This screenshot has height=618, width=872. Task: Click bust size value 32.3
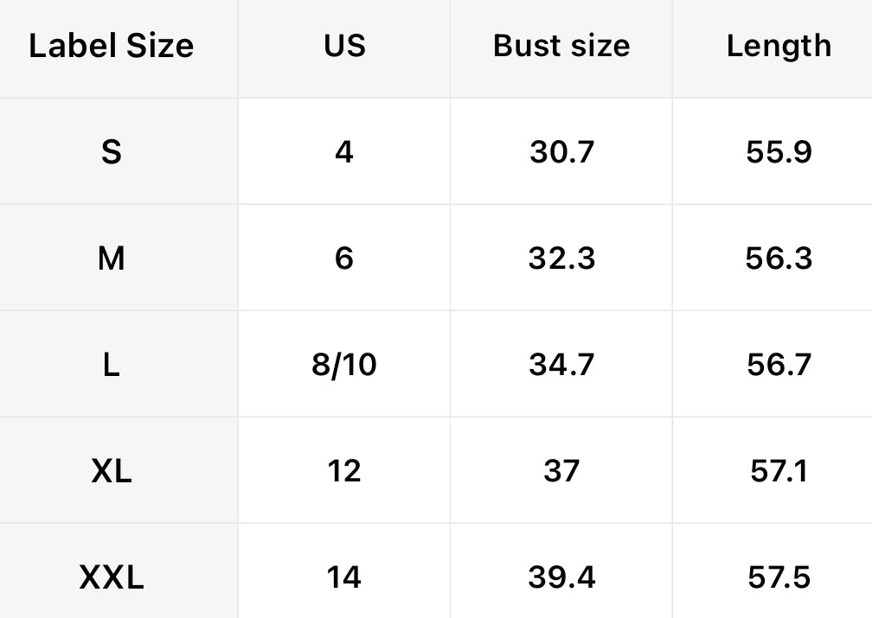tap(561, 258)
